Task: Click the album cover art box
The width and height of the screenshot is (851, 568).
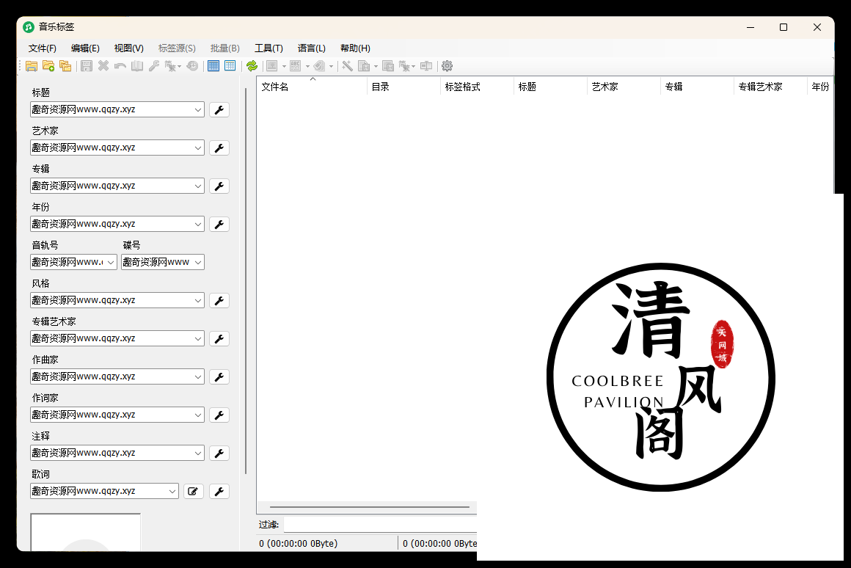Action: point(86,532)
